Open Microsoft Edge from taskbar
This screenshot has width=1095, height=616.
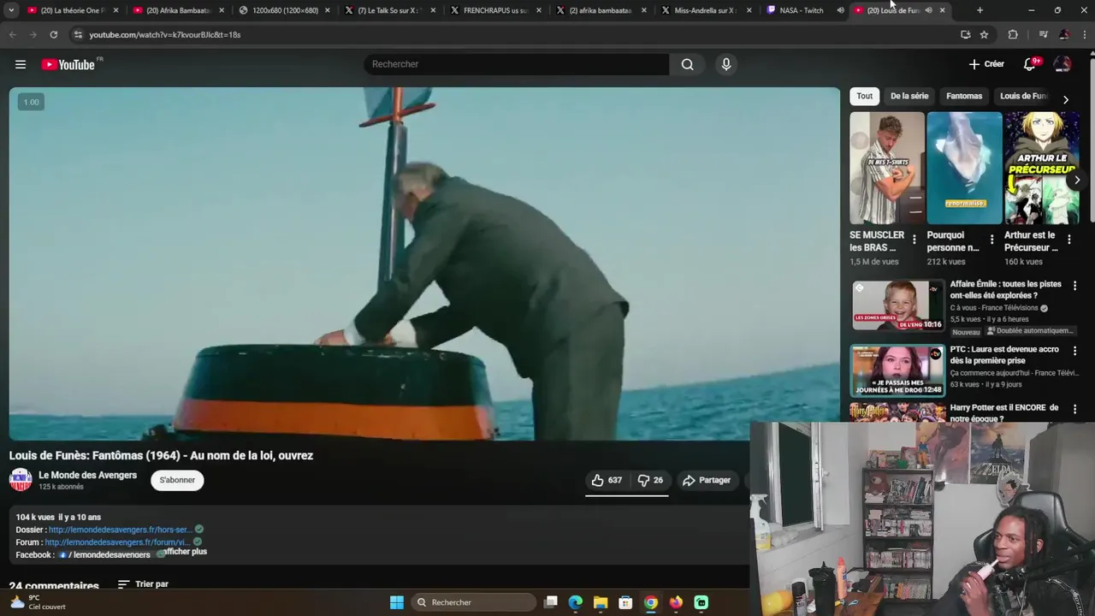(x=576, y=602)
